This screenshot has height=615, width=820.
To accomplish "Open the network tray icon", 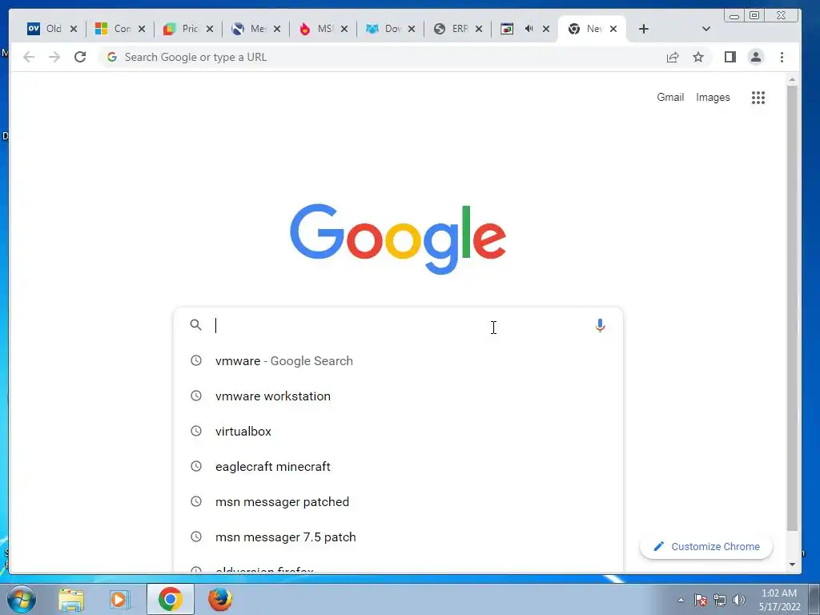I will click(720, 600).
